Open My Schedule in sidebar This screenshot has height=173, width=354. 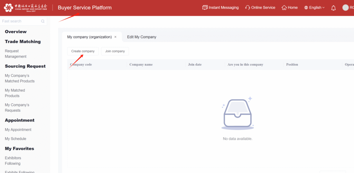pyautogui.click(x=16, y=139)
